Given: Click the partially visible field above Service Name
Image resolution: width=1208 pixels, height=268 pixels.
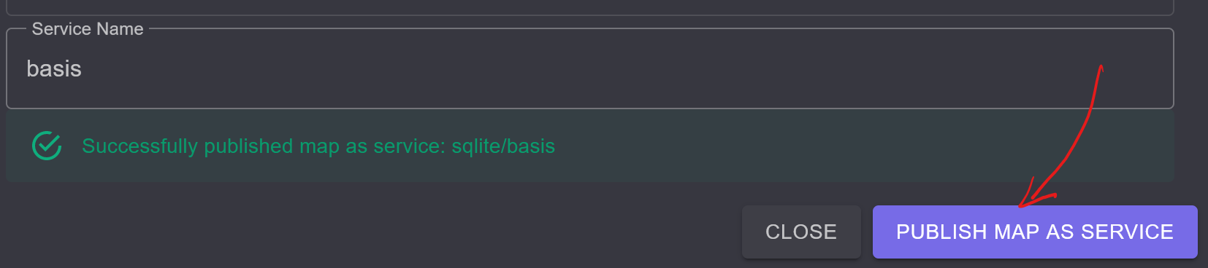Looking at the screenshot, I should click(590, 7).
